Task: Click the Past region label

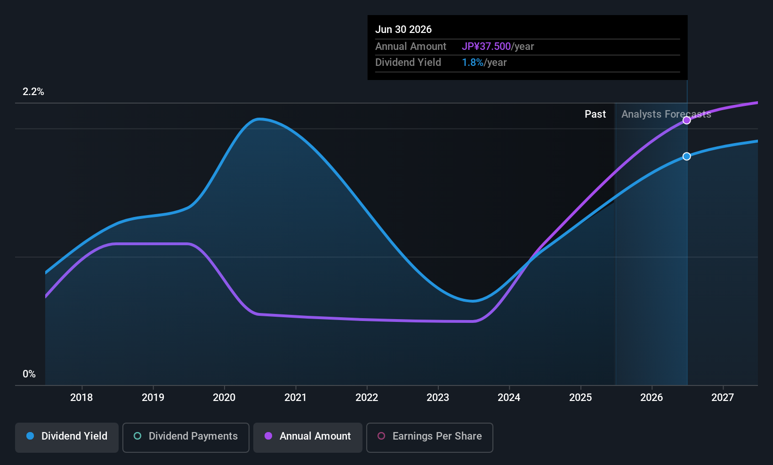Action: coord(595,114)
